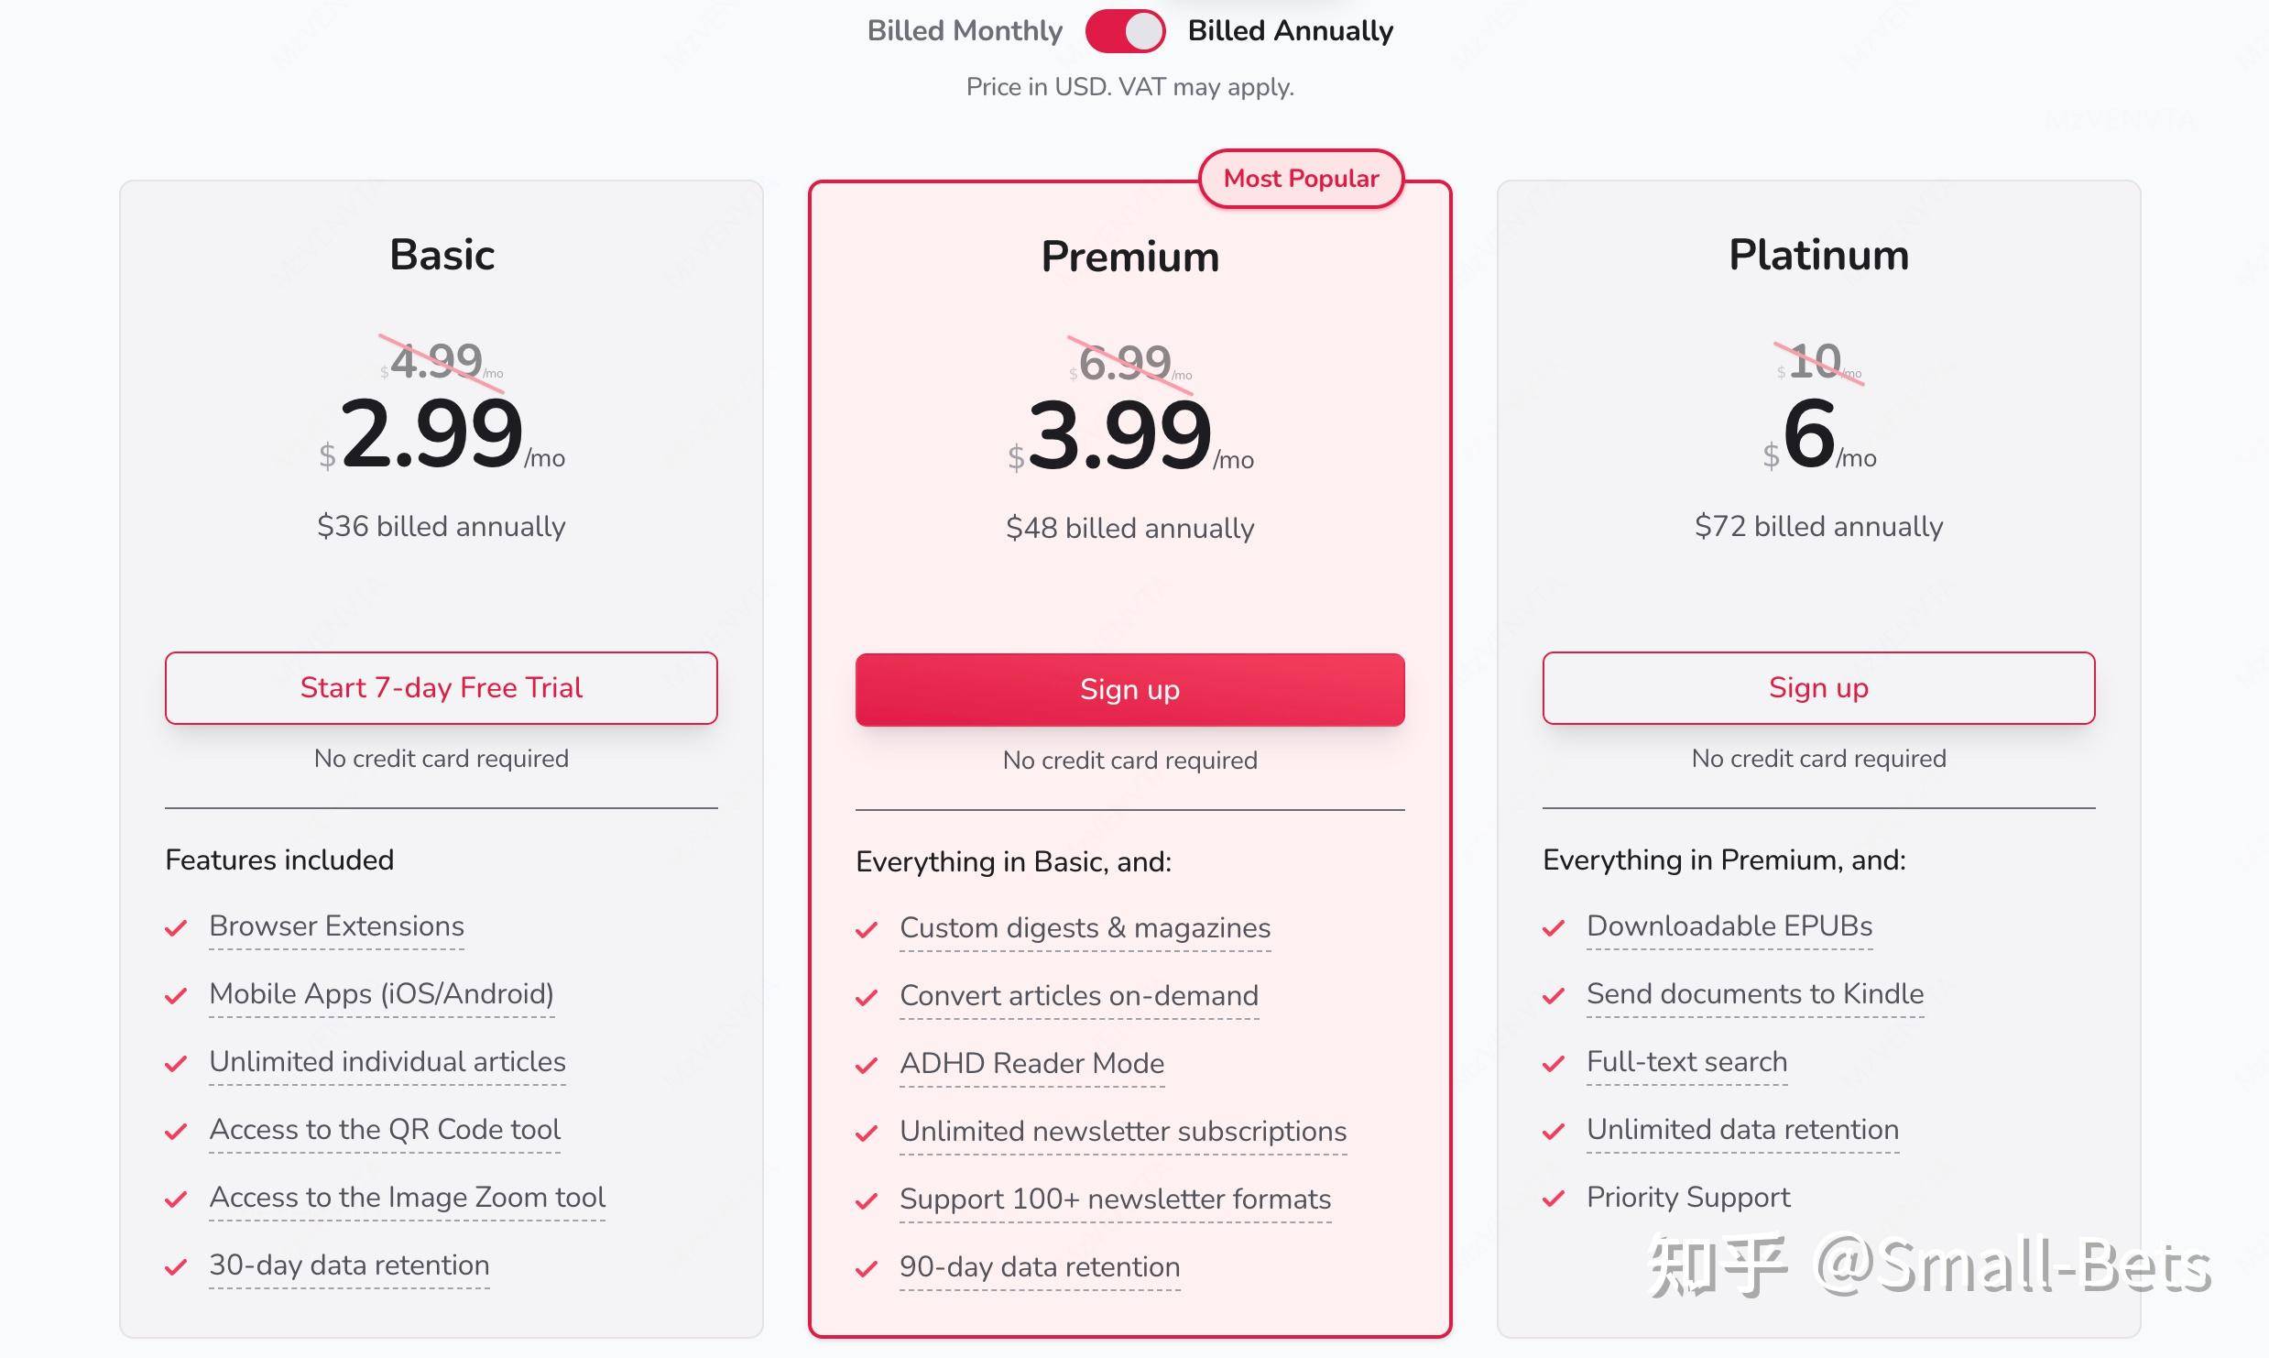Open Unlimited data retention feature link

click(x=1742, y=1130)
